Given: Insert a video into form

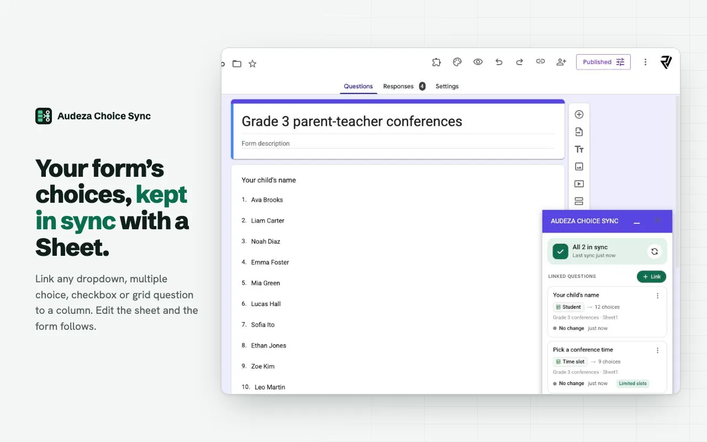Looking at the screenshot, I should point(579,184).
